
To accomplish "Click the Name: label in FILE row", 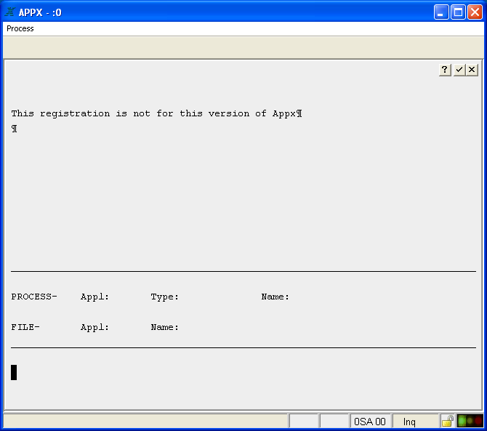I will click(x=164, y=327).
